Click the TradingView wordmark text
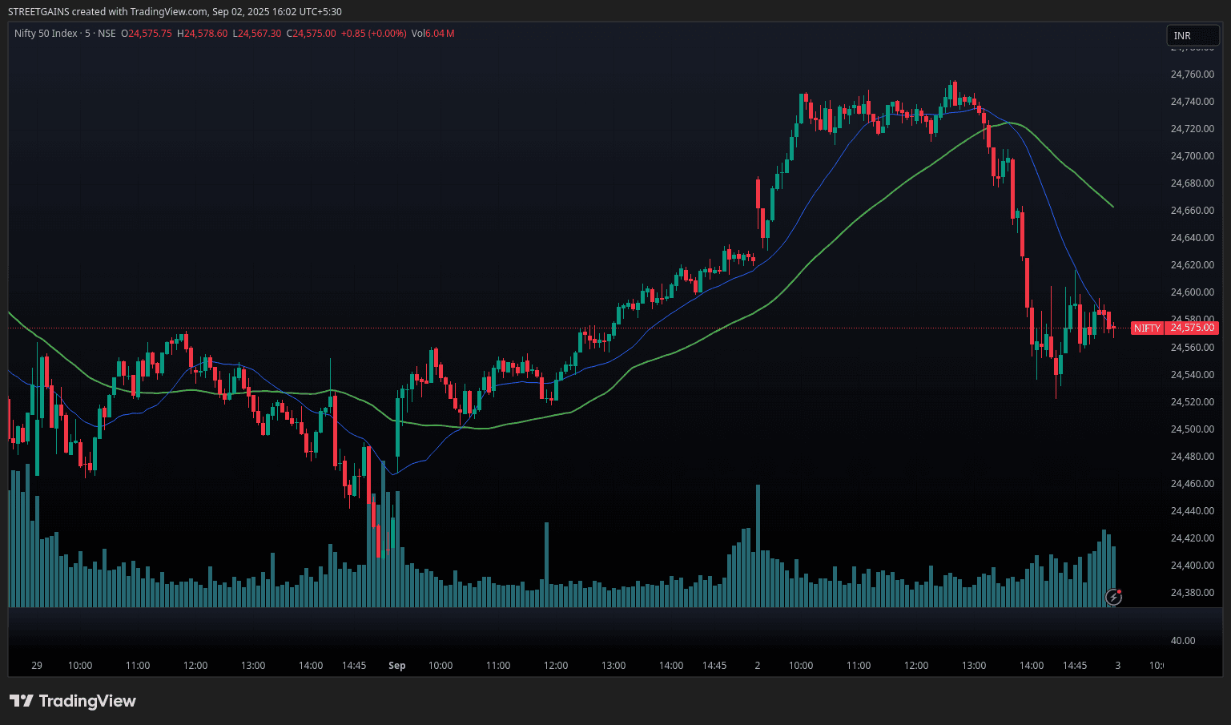Viewport: 1231px width, 725px height. (x=87, y=701)
